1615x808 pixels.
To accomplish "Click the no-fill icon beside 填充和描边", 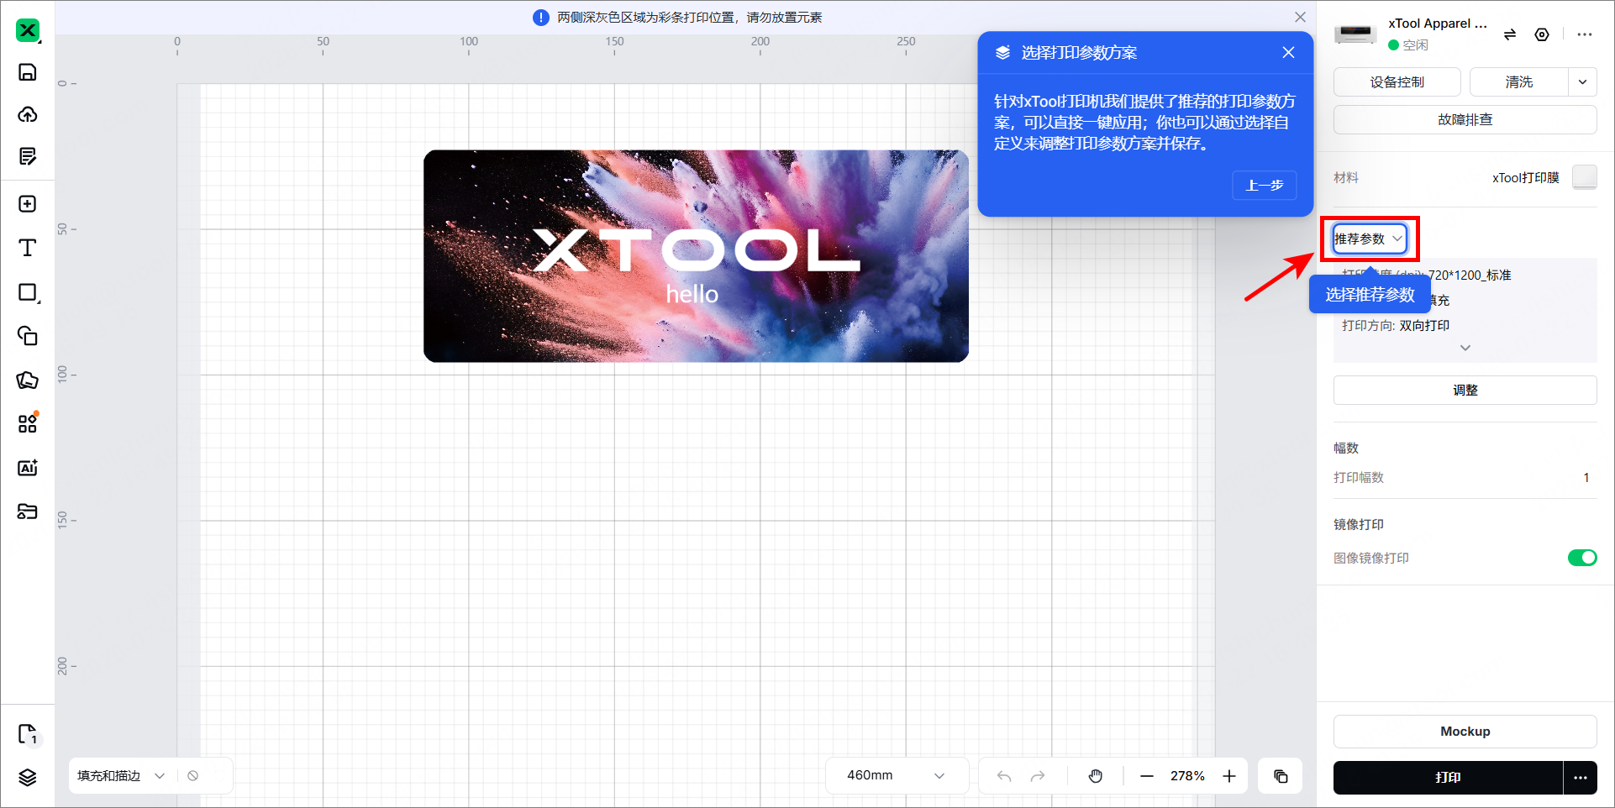I will (x=193, y=776).
